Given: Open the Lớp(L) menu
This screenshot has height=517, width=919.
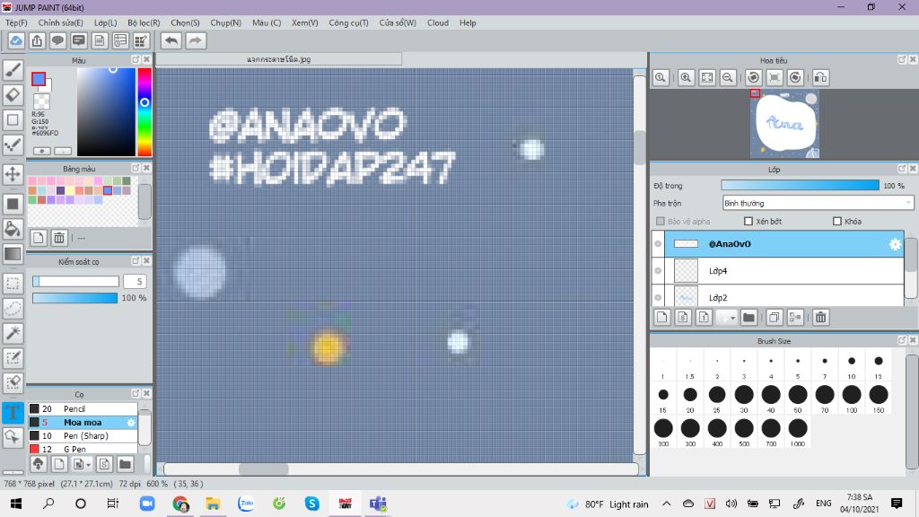Looking at the screenshot, I should [x=106, y=22].
